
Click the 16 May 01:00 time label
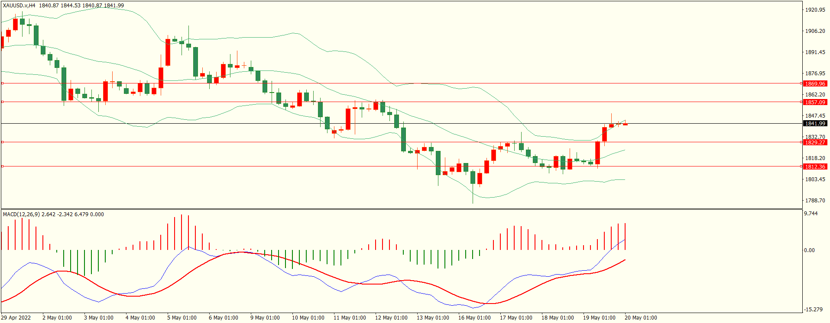[x=474, y=317]
